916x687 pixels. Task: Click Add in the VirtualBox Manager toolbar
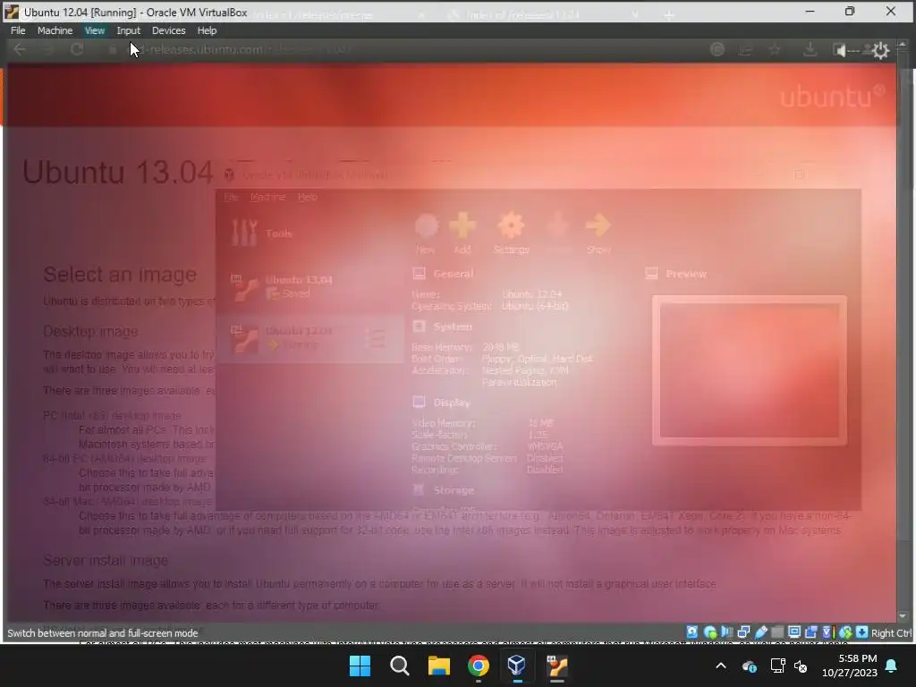click(x=462, y=233)
